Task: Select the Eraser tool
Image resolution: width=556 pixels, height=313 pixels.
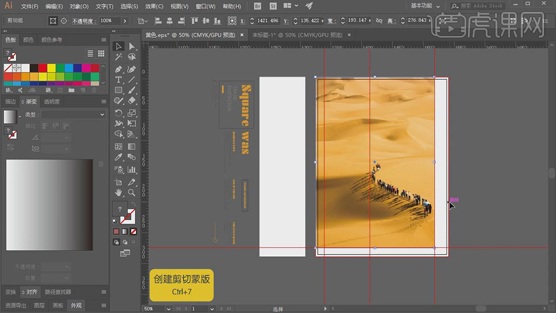Action: click(131, 101)
